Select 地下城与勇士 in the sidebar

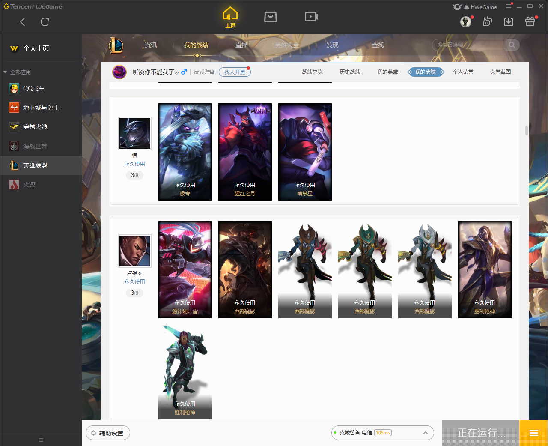41,108
